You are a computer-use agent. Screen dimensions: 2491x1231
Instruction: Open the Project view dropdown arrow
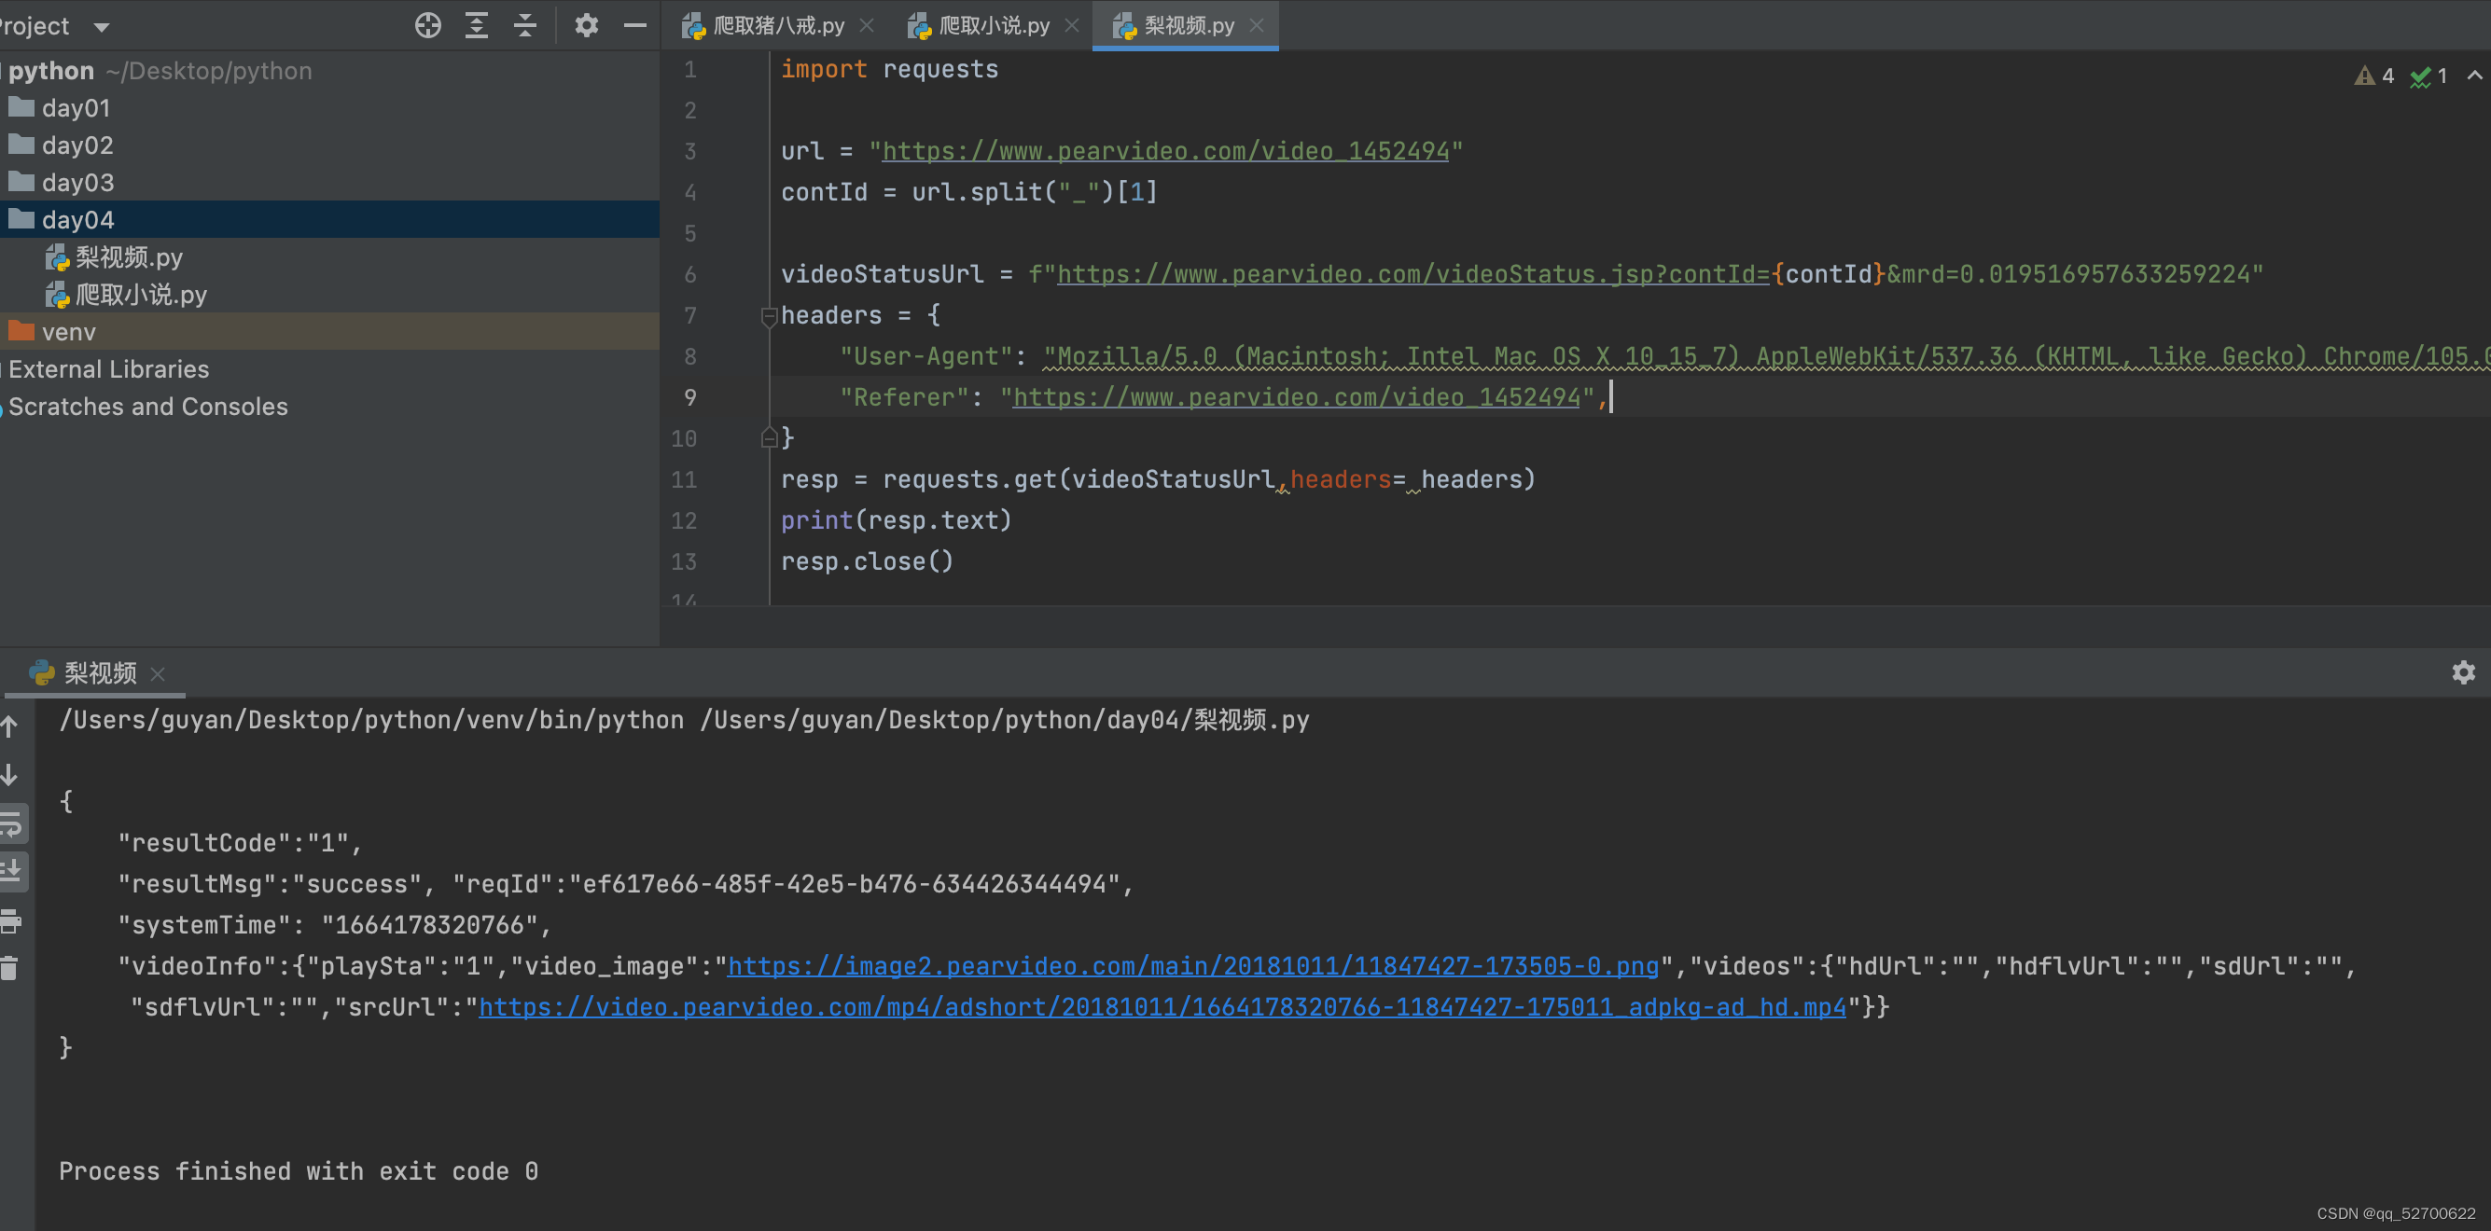coord(102,27)
